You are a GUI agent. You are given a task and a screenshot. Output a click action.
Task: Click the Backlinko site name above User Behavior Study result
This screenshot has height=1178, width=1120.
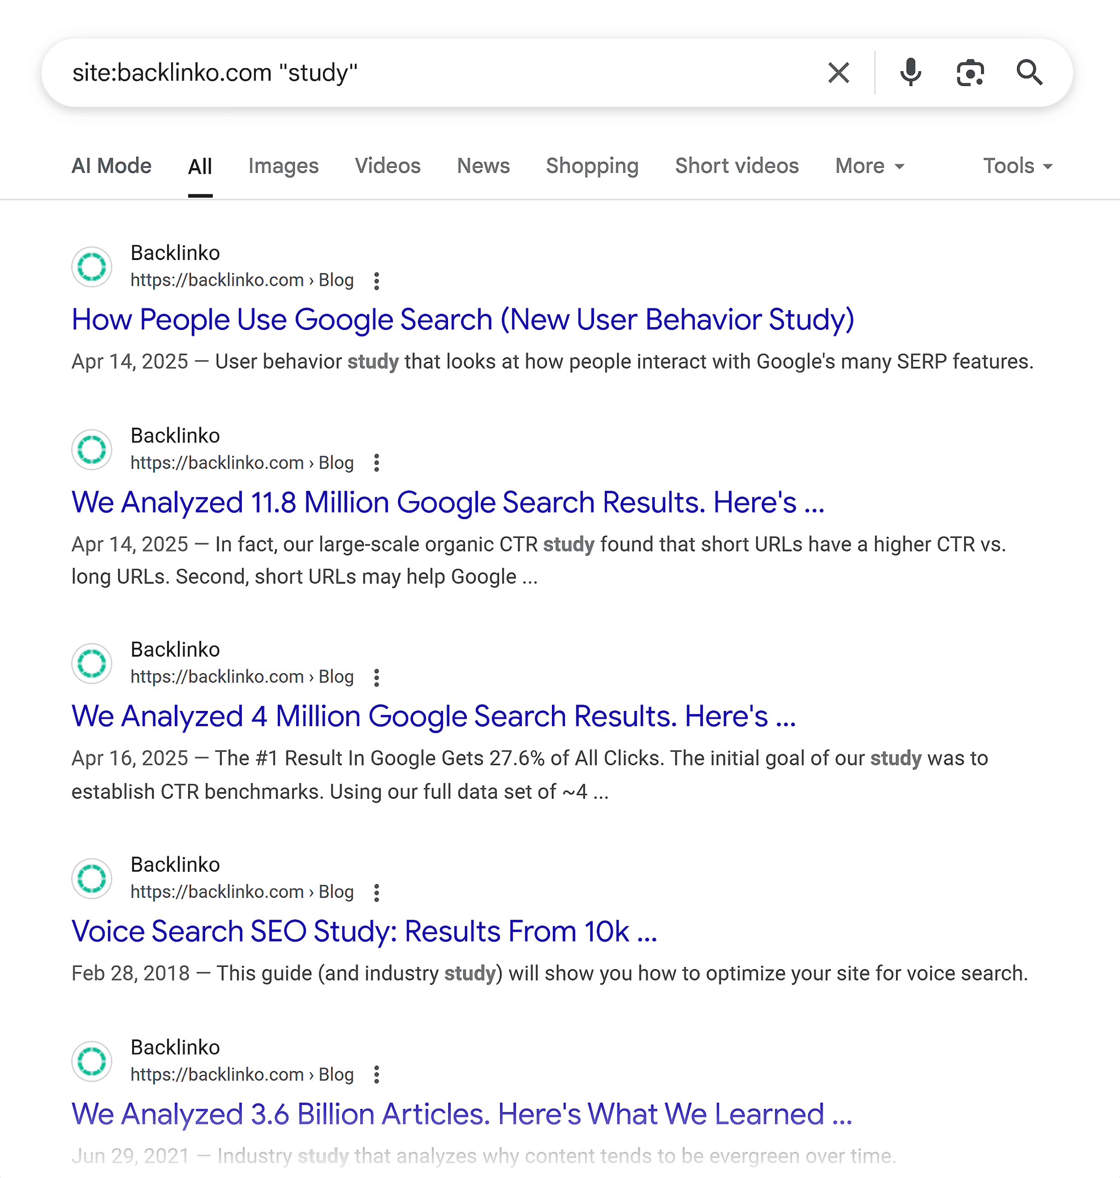click(175, 253)
